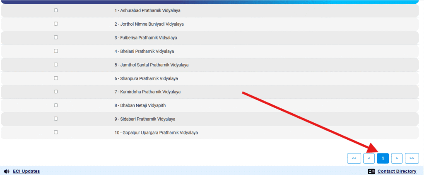The image size is (424, 175).
Task: Go to next page using > button
Action: [397, 158]
